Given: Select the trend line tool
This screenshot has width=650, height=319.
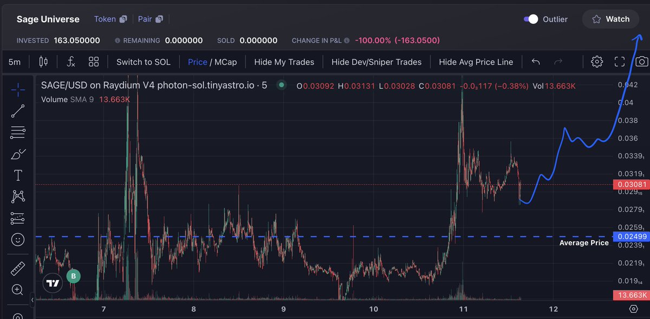Looking at the screenshot, I should click(18, 111).
